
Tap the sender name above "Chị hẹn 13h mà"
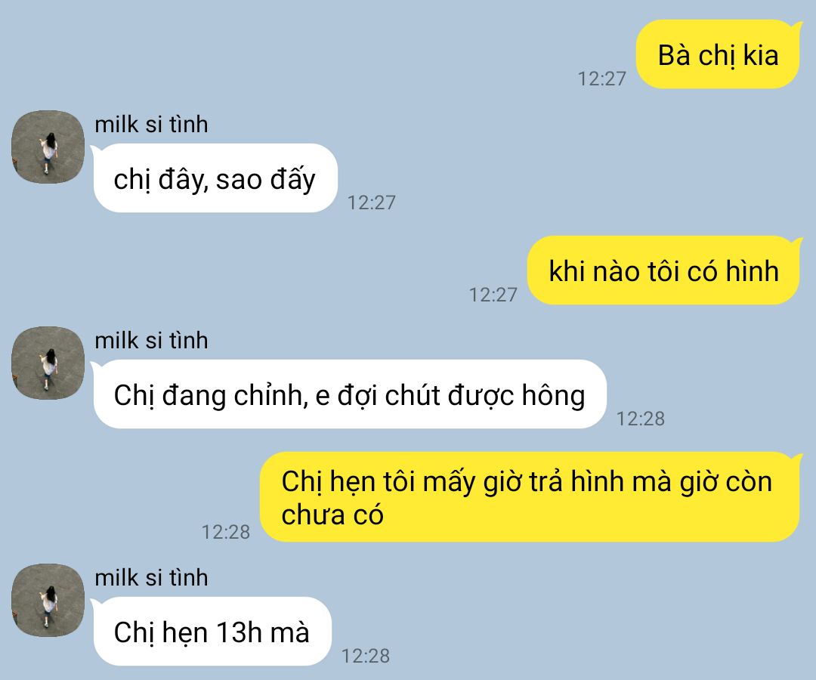[151, 577]
